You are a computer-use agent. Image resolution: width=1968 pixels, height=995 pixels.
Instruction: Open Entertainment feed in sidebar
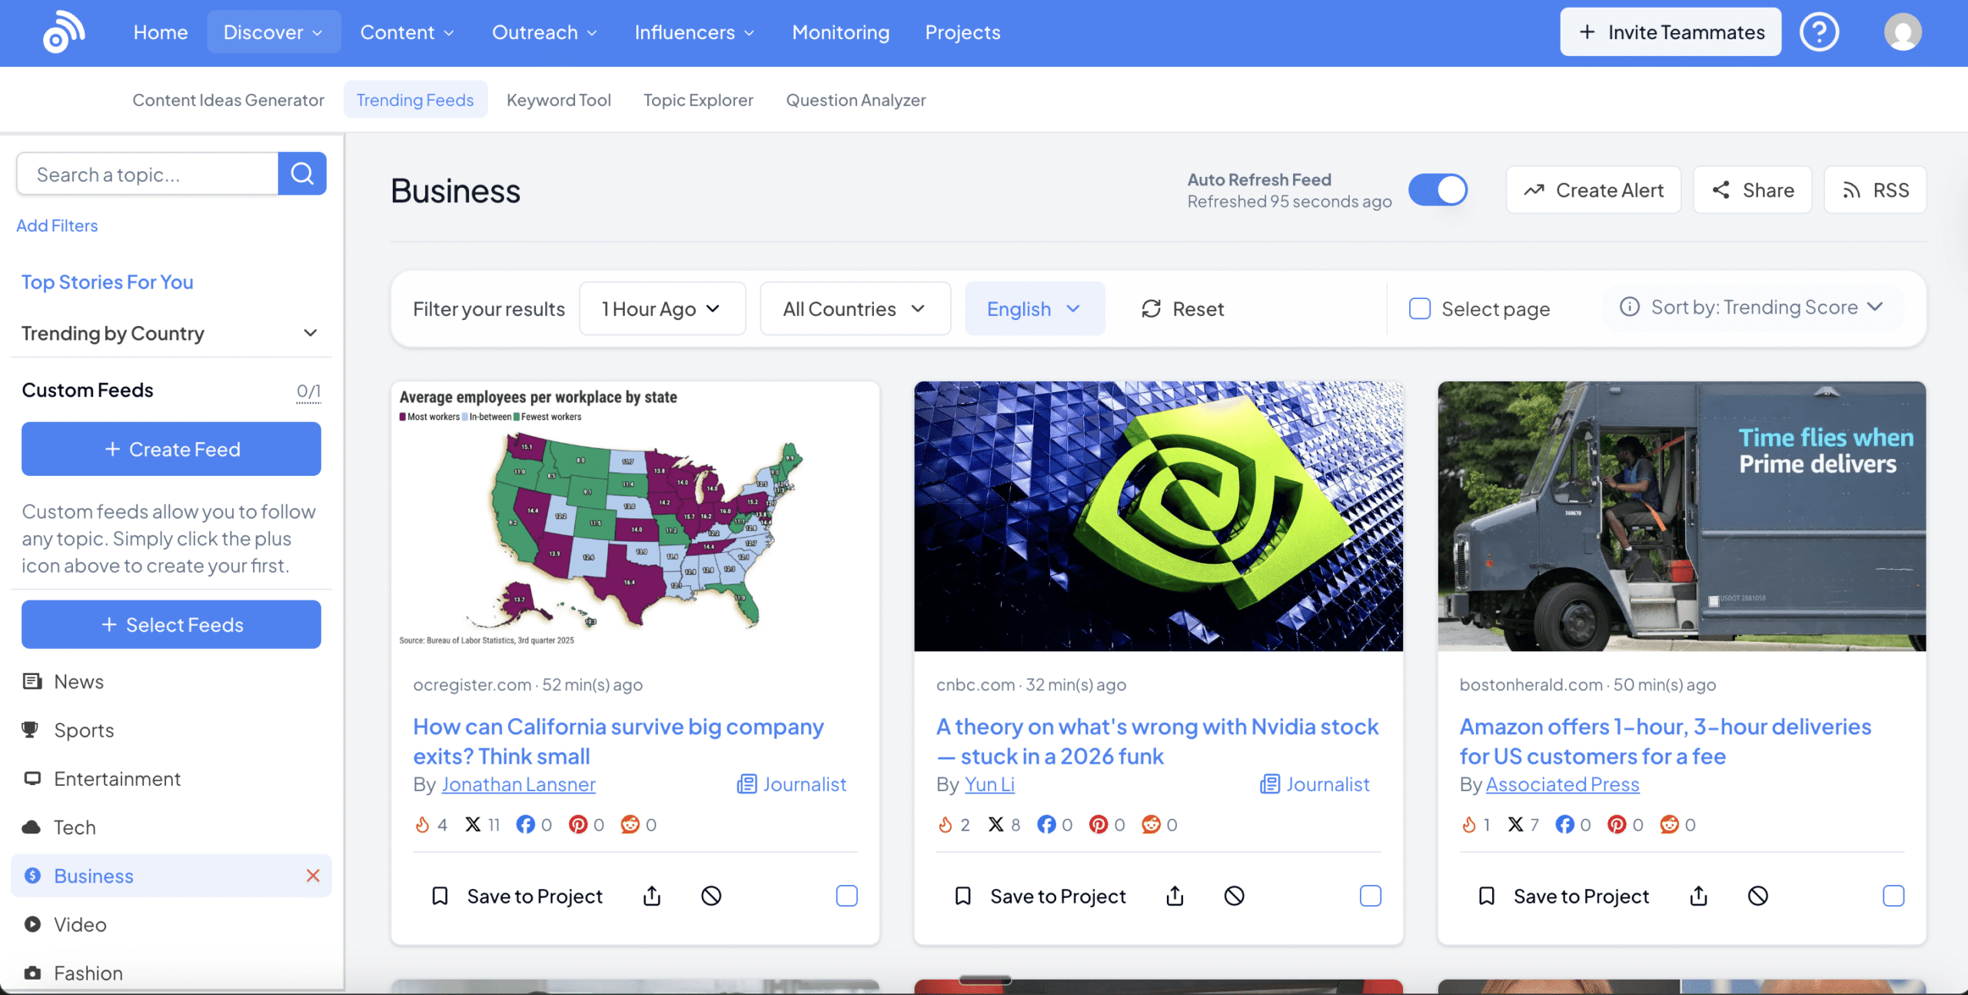(171, 779)
